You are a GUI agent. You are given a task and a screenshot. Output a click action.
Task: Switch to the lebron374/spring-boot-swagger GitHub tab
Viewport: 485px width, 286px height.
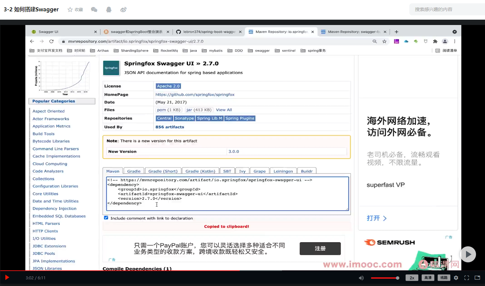pos(209,32)
